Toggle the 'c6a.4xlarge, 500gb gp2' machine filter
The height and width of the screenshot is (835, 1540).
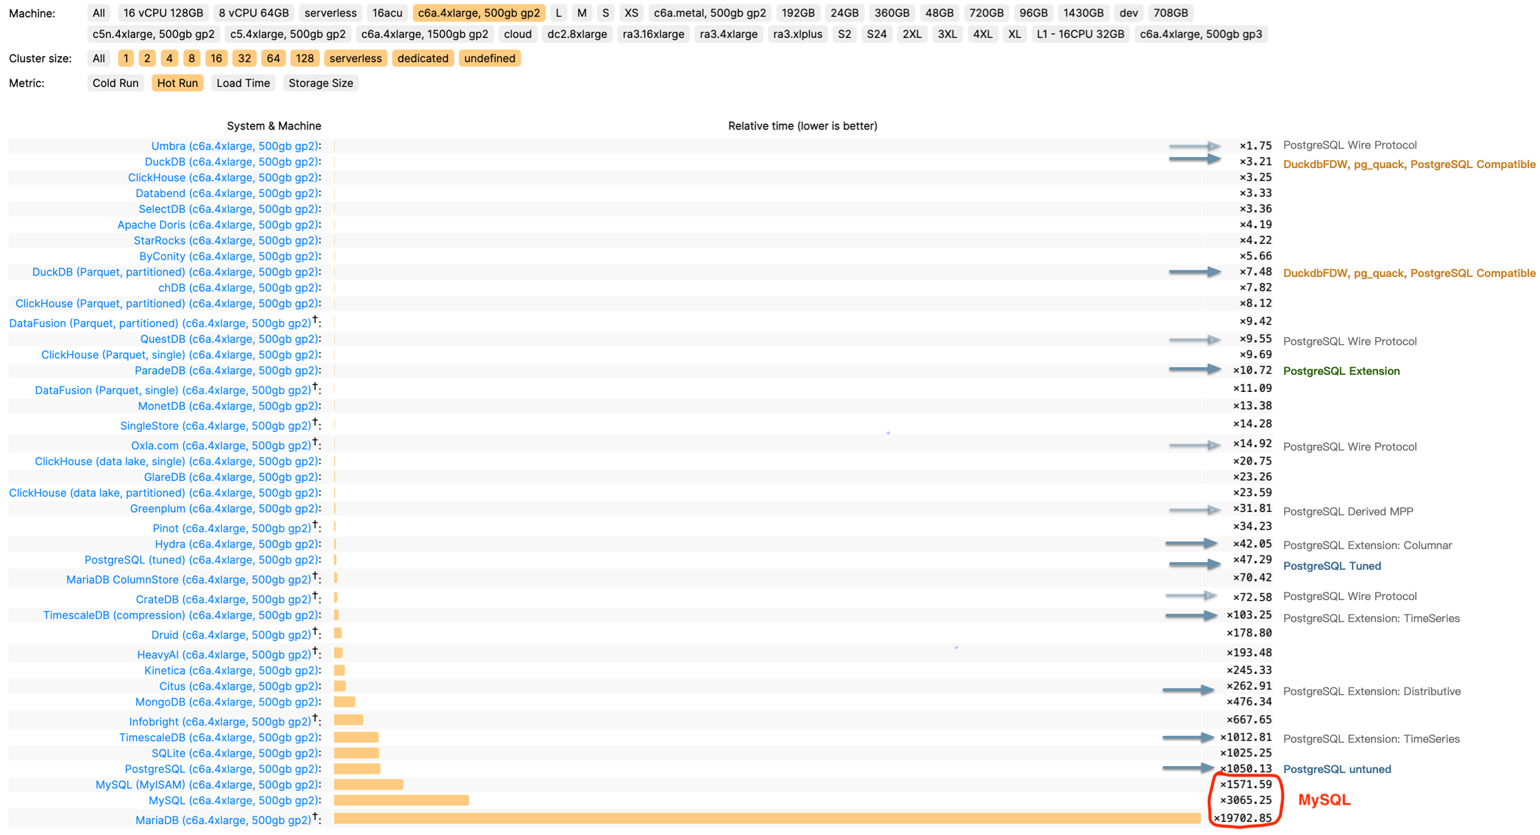478,13
